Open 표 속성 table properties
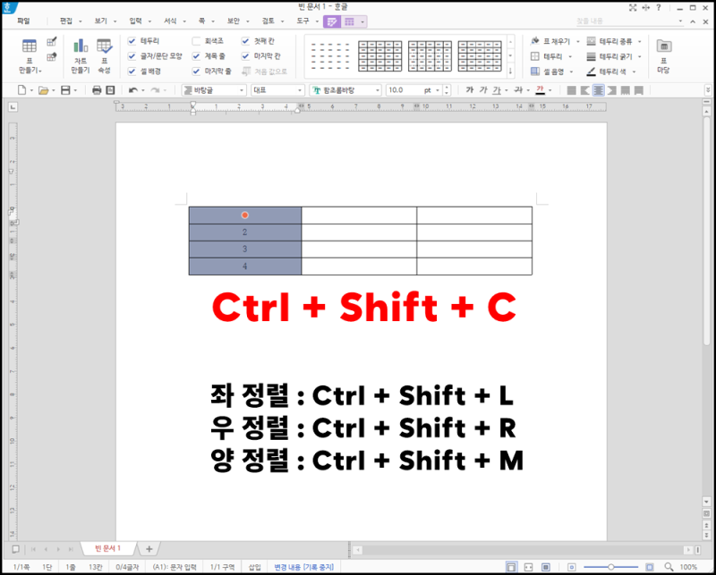 click(x=103, y=47)
